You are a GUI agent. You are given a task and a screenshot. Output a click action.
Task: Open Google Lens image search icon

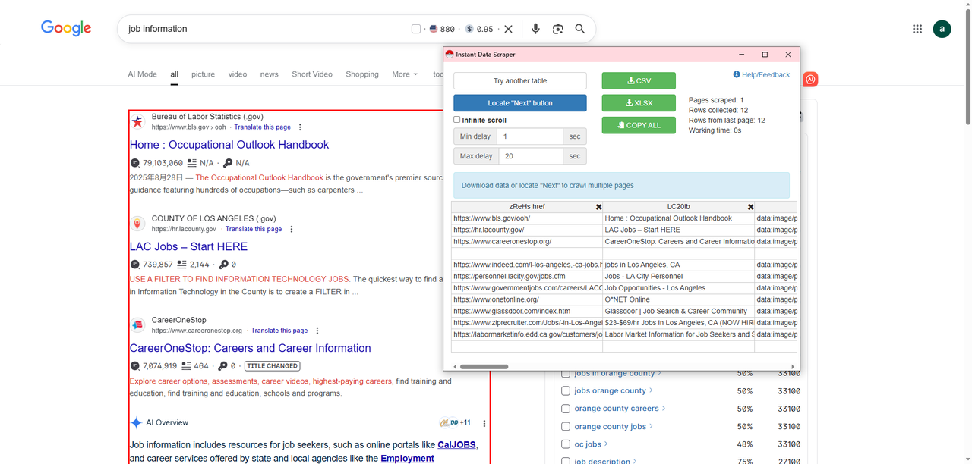pyautogui.click(x=558, y=29)
